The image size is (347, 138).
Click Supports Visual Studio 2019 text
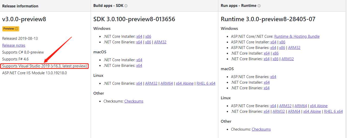click(45, 66)
